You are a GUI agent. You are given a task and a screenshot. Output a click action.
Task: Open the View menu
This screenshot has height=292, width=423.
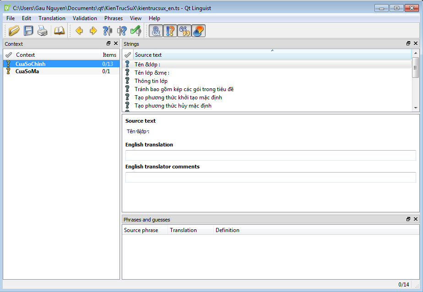136,18
